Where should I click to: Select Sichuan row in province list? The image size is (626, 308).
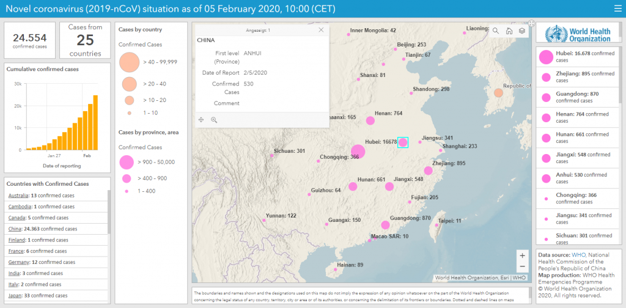pyautogui.click(x=577, y=237)
